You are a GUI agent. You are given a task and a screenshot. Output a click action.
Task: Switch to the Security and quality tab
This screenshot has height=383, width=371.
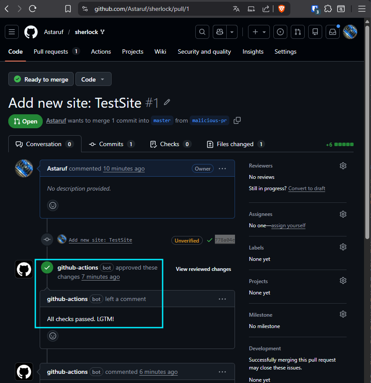click(x=204, y=52)
